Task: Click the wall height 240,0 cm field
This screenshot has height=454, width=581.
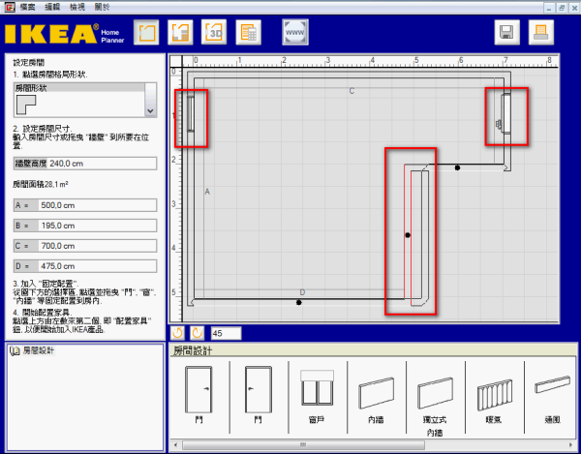Action: coord(85,164)
